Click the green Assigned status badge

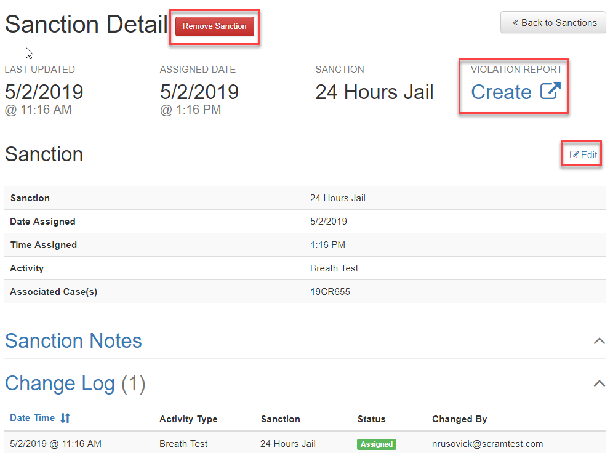tap(376, 444)
